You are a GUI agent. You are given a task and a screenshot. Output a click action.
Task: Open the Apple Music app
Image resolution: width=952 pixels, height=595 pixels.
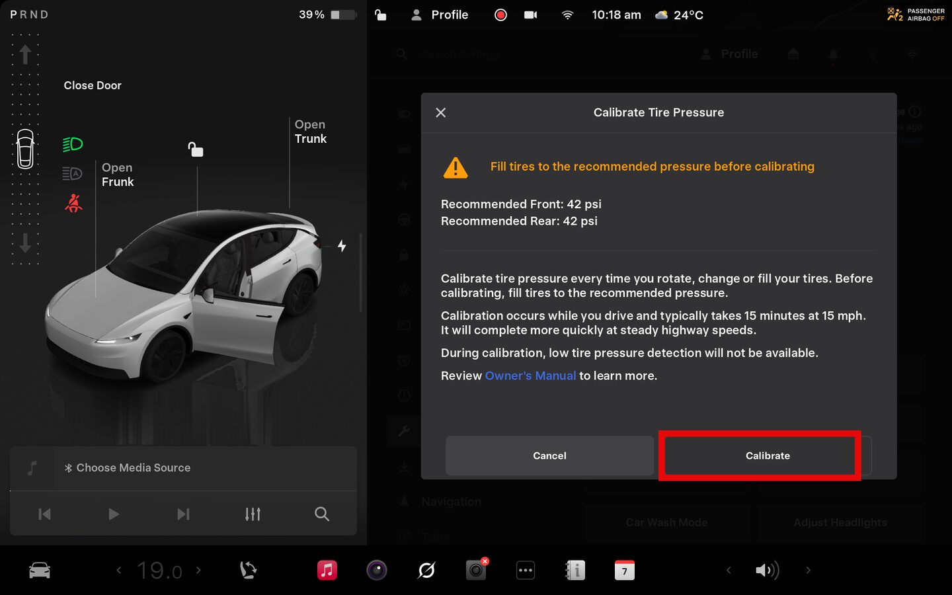pyautogui.click(x=327, y=570)
